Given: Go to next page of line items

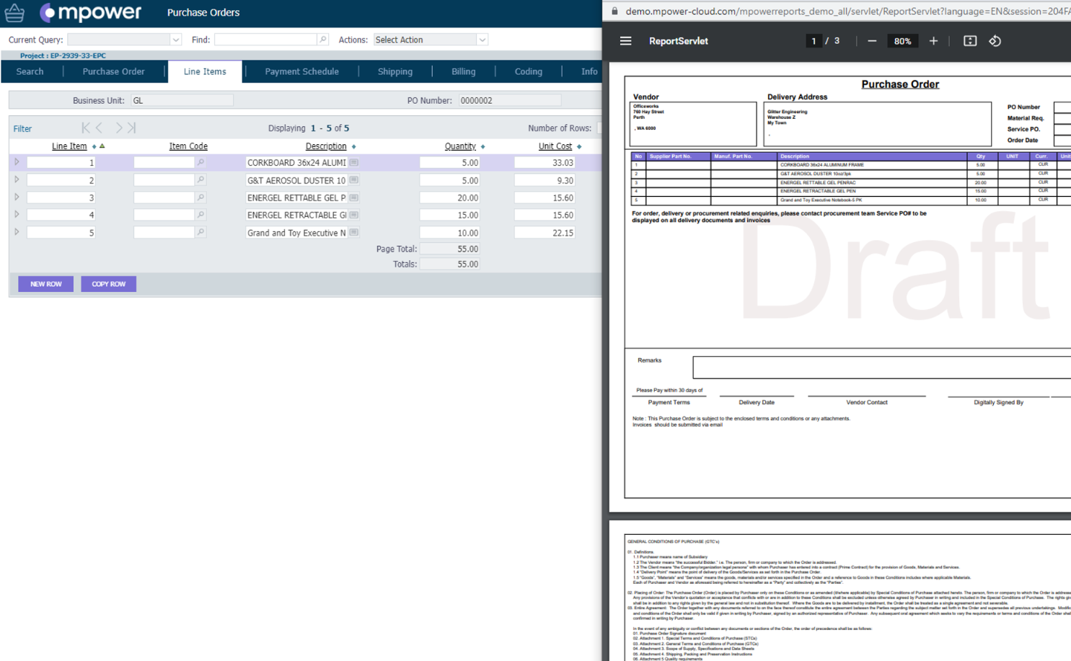Looking at the screenshot, I should click(x=119, y=128).
